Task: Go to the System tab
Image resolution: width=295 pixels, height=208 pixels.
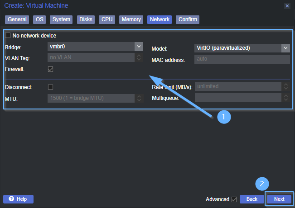Action: pyautogui.click(x=61, y=19)
